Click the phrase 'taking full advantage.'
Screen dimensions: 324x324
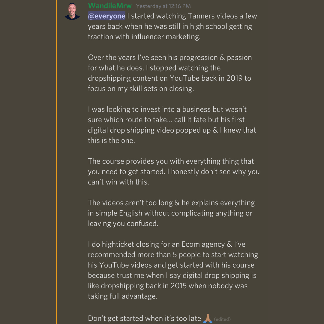click(122, 296)
